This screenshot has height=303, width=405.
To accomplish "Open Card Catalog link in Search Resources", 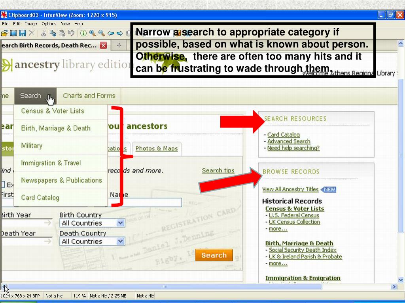I will point(283,135).
